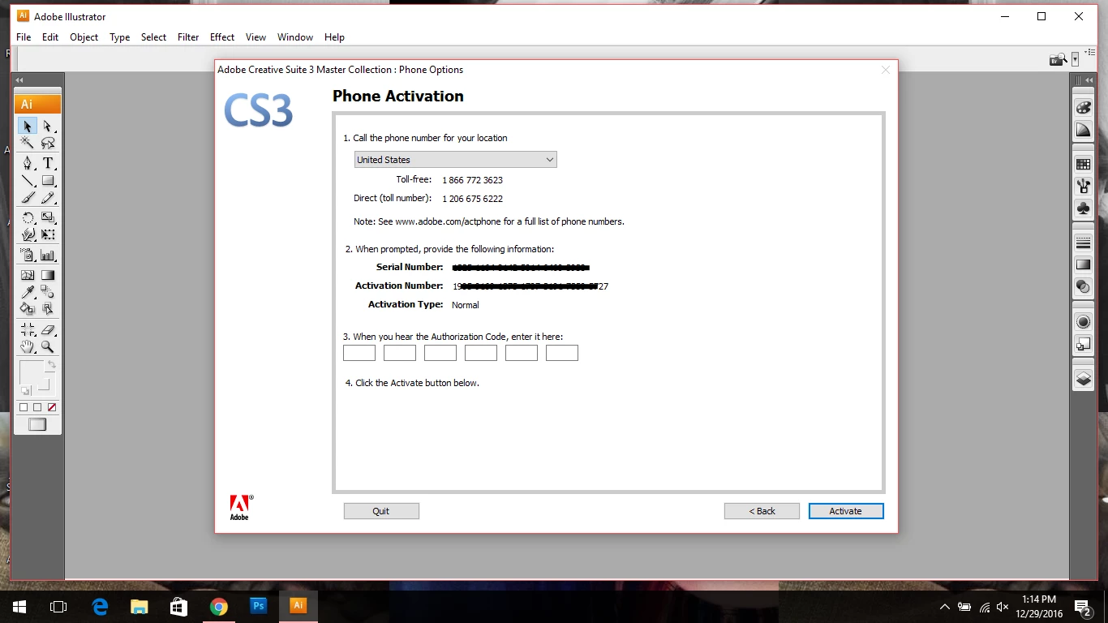Open the Object menu

84,37
